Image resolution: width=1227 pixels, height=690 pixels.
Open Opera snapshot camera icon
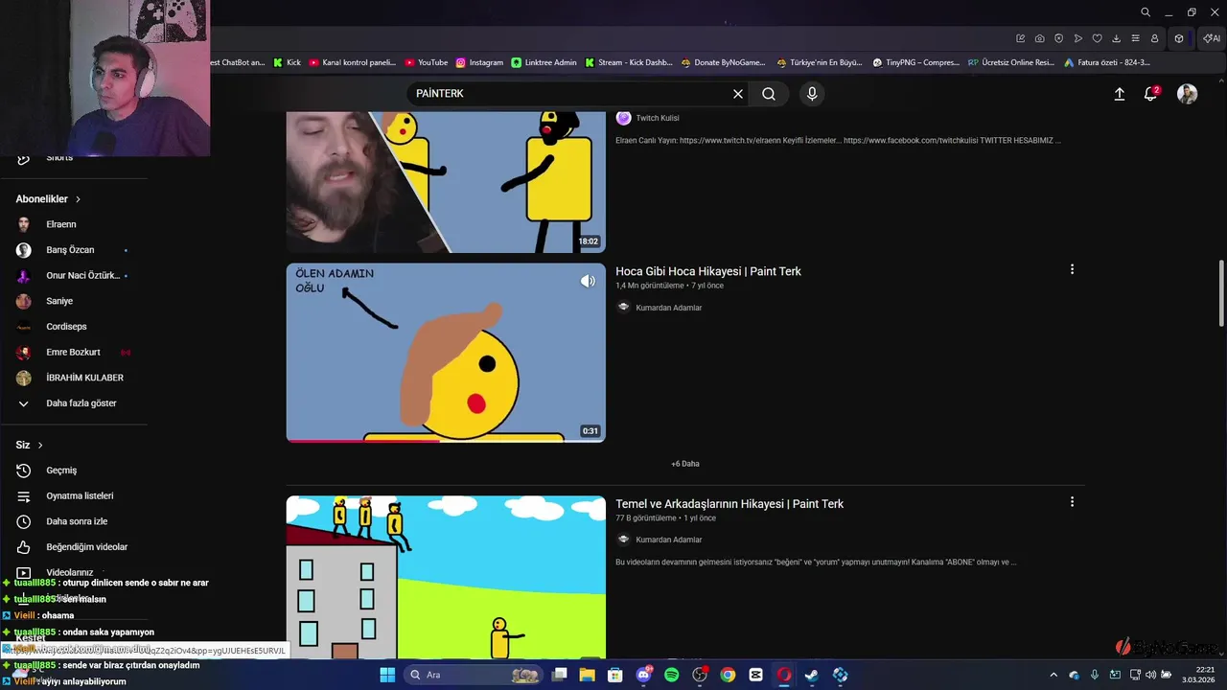pyautogui.click(x=1039, y=38)
